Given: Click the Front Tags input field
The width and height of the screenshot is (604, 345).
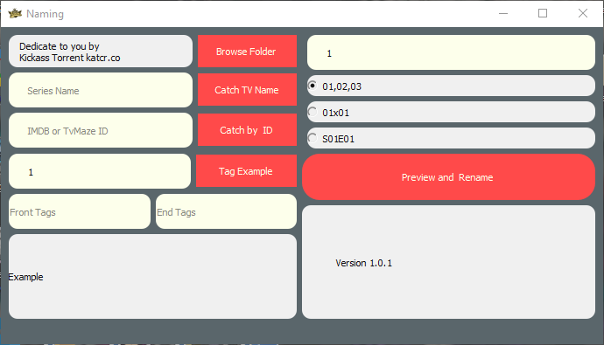Looking at the screenshot, I should (80, 211).
